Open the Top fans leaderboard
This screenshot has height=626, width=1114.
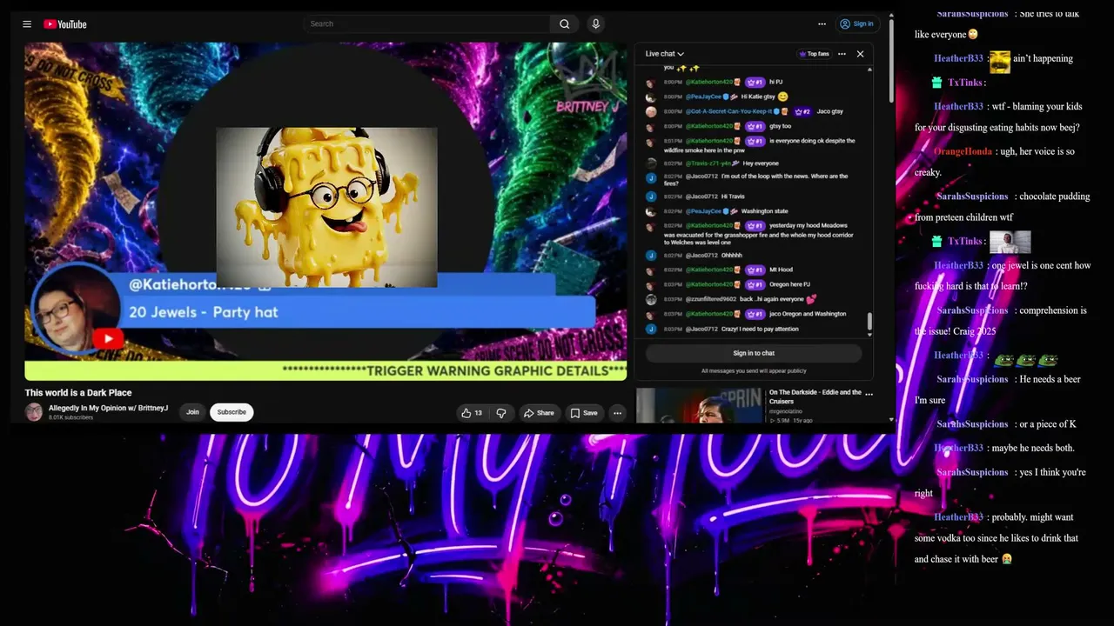[814, 54]
